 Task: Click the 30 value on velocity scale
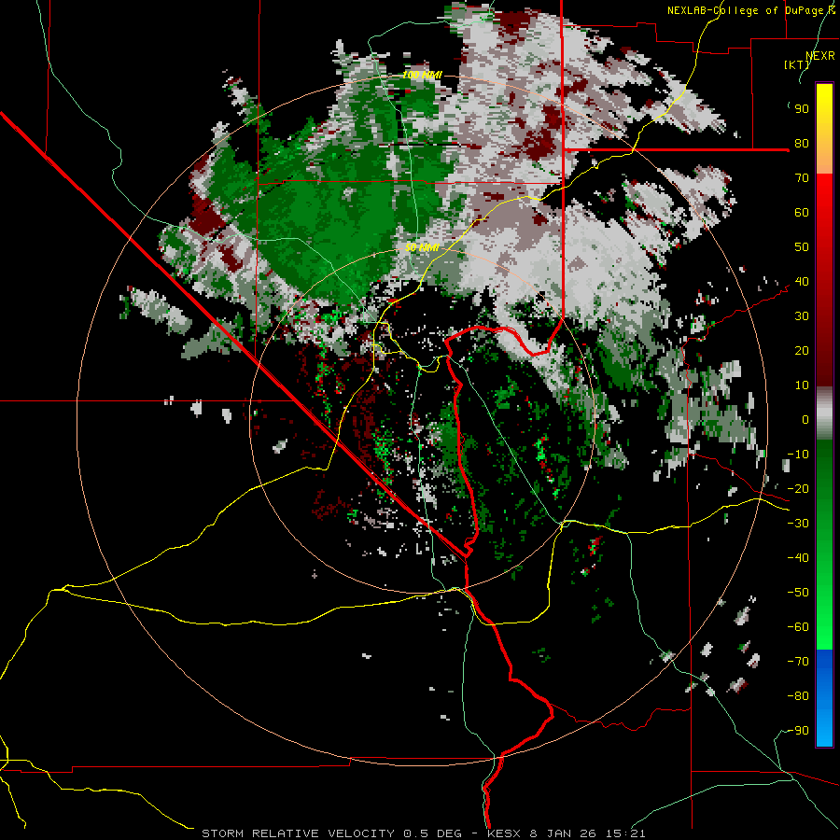pyautogui.click(x=802, y=316)
